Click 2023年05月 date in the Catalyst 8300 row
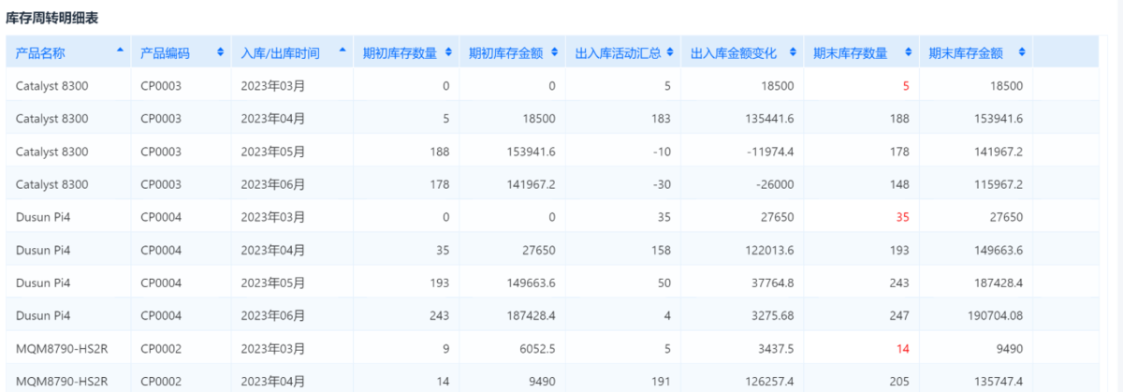1123x392 pixels. pos(273,152)
